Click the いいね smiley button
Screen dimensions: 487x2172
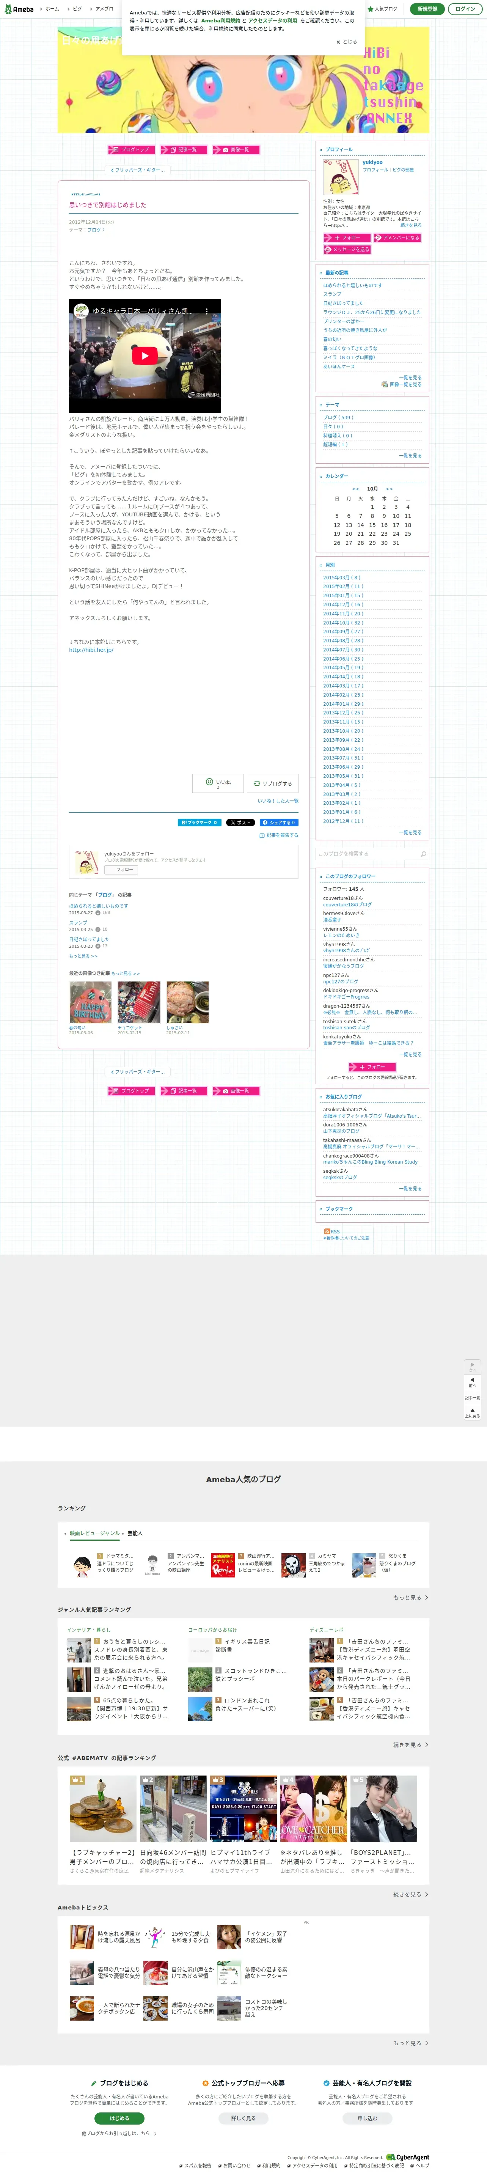click(x=218, y=783)
